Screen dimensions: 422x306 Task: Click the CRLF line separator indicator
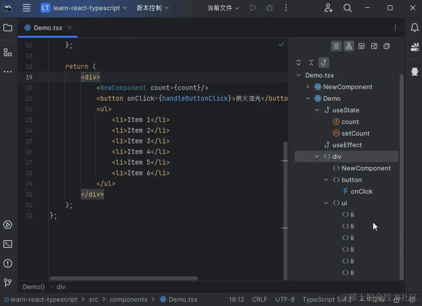259,299
